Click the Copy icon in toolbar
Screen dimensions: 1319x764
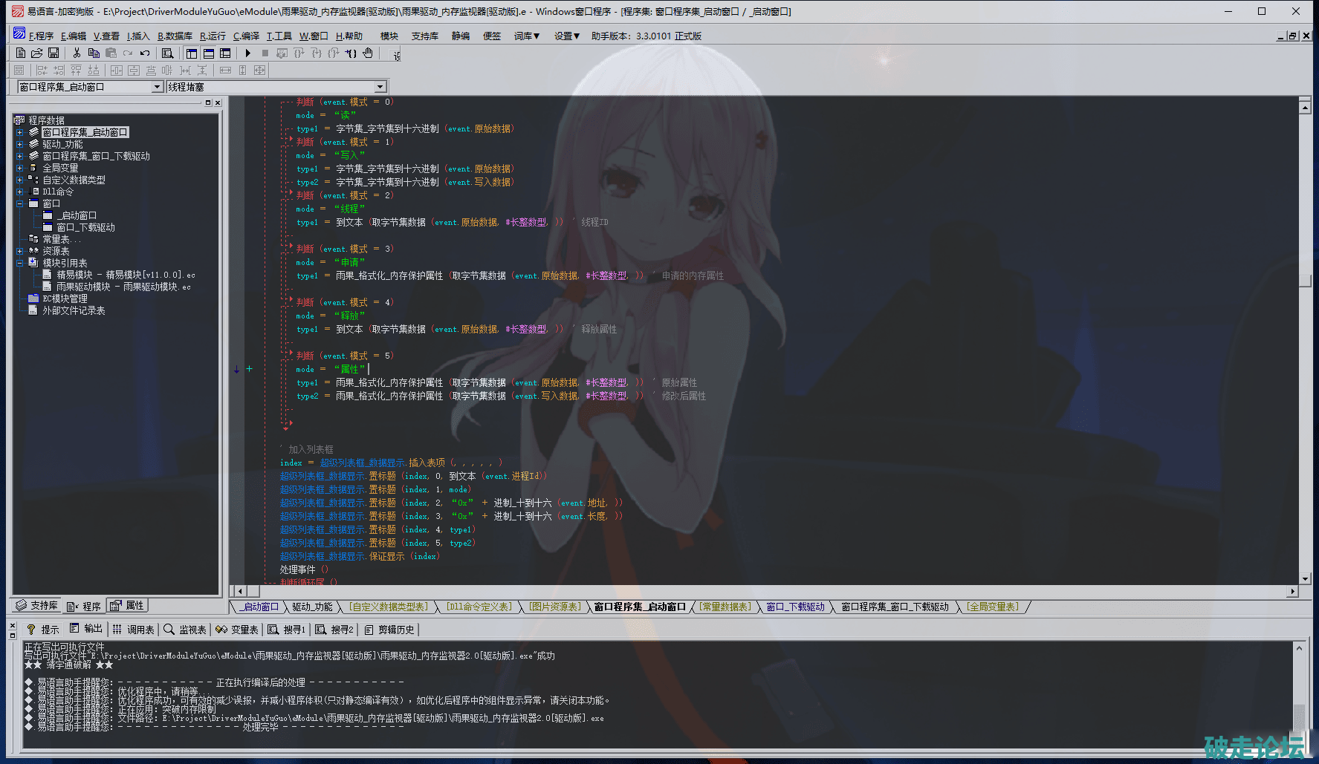tap(94, 53)
